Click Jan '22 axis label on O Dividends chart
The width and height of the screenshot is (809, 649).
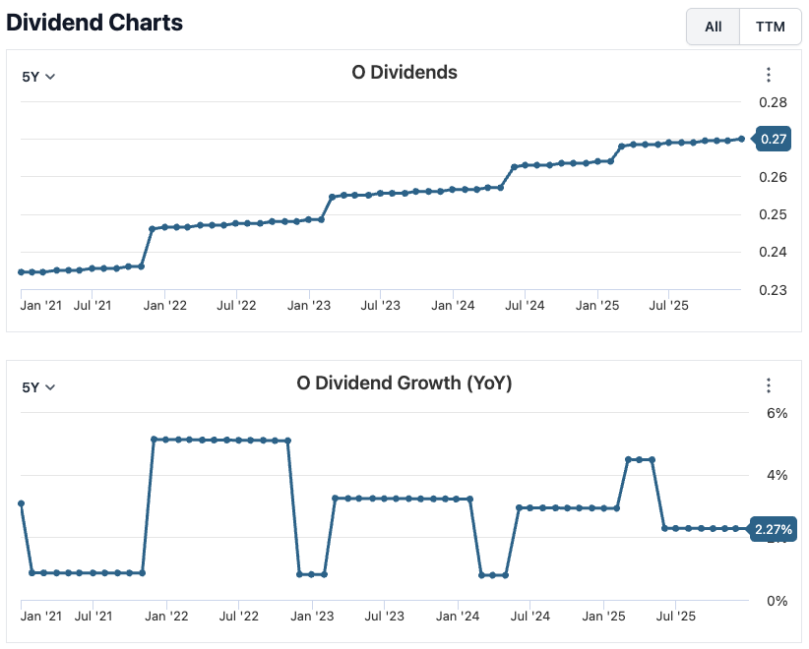164,306
